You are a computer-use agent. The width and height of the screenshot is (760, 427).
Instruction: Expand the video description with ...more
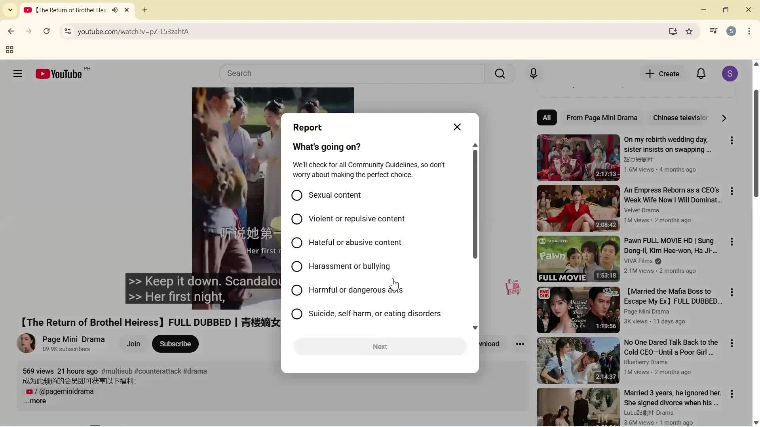click(x=35, y=401)
